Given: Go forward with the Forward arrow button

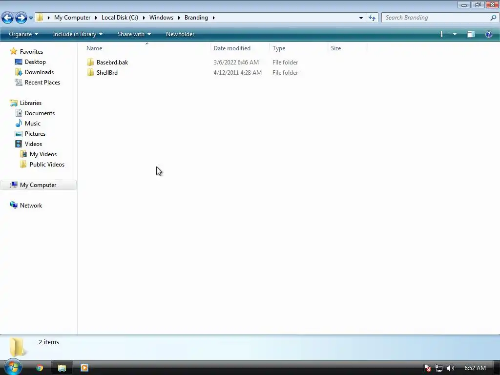Looking at the screenshot, I should click(21, 18).
